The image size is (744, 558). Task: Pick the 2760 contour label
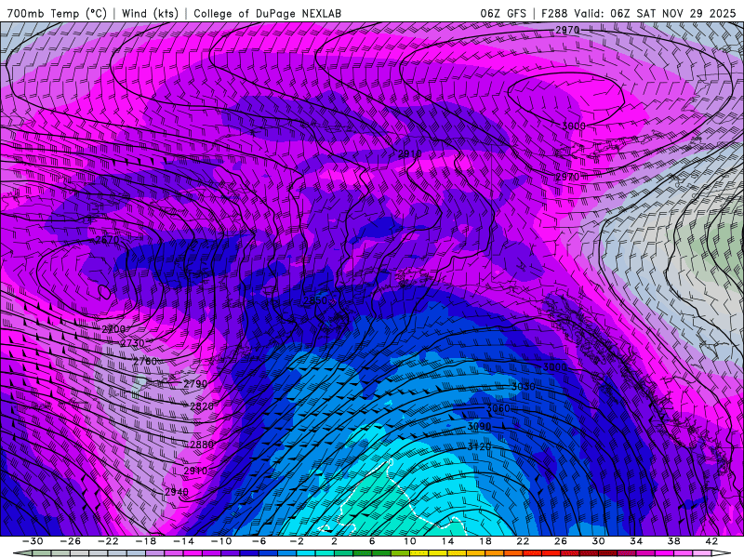(x=145, y=361)
